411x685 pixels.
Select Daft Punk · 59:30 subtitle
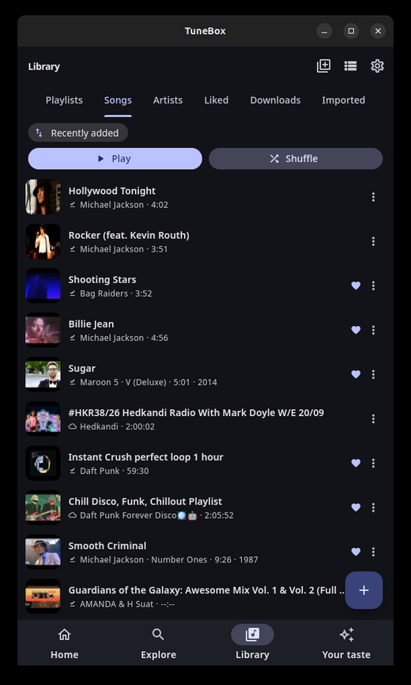tap(115, 471)
